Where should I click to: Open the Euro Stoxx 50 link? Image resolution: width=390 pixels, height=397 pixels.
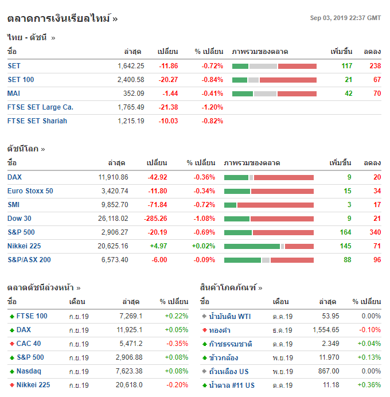30,191
